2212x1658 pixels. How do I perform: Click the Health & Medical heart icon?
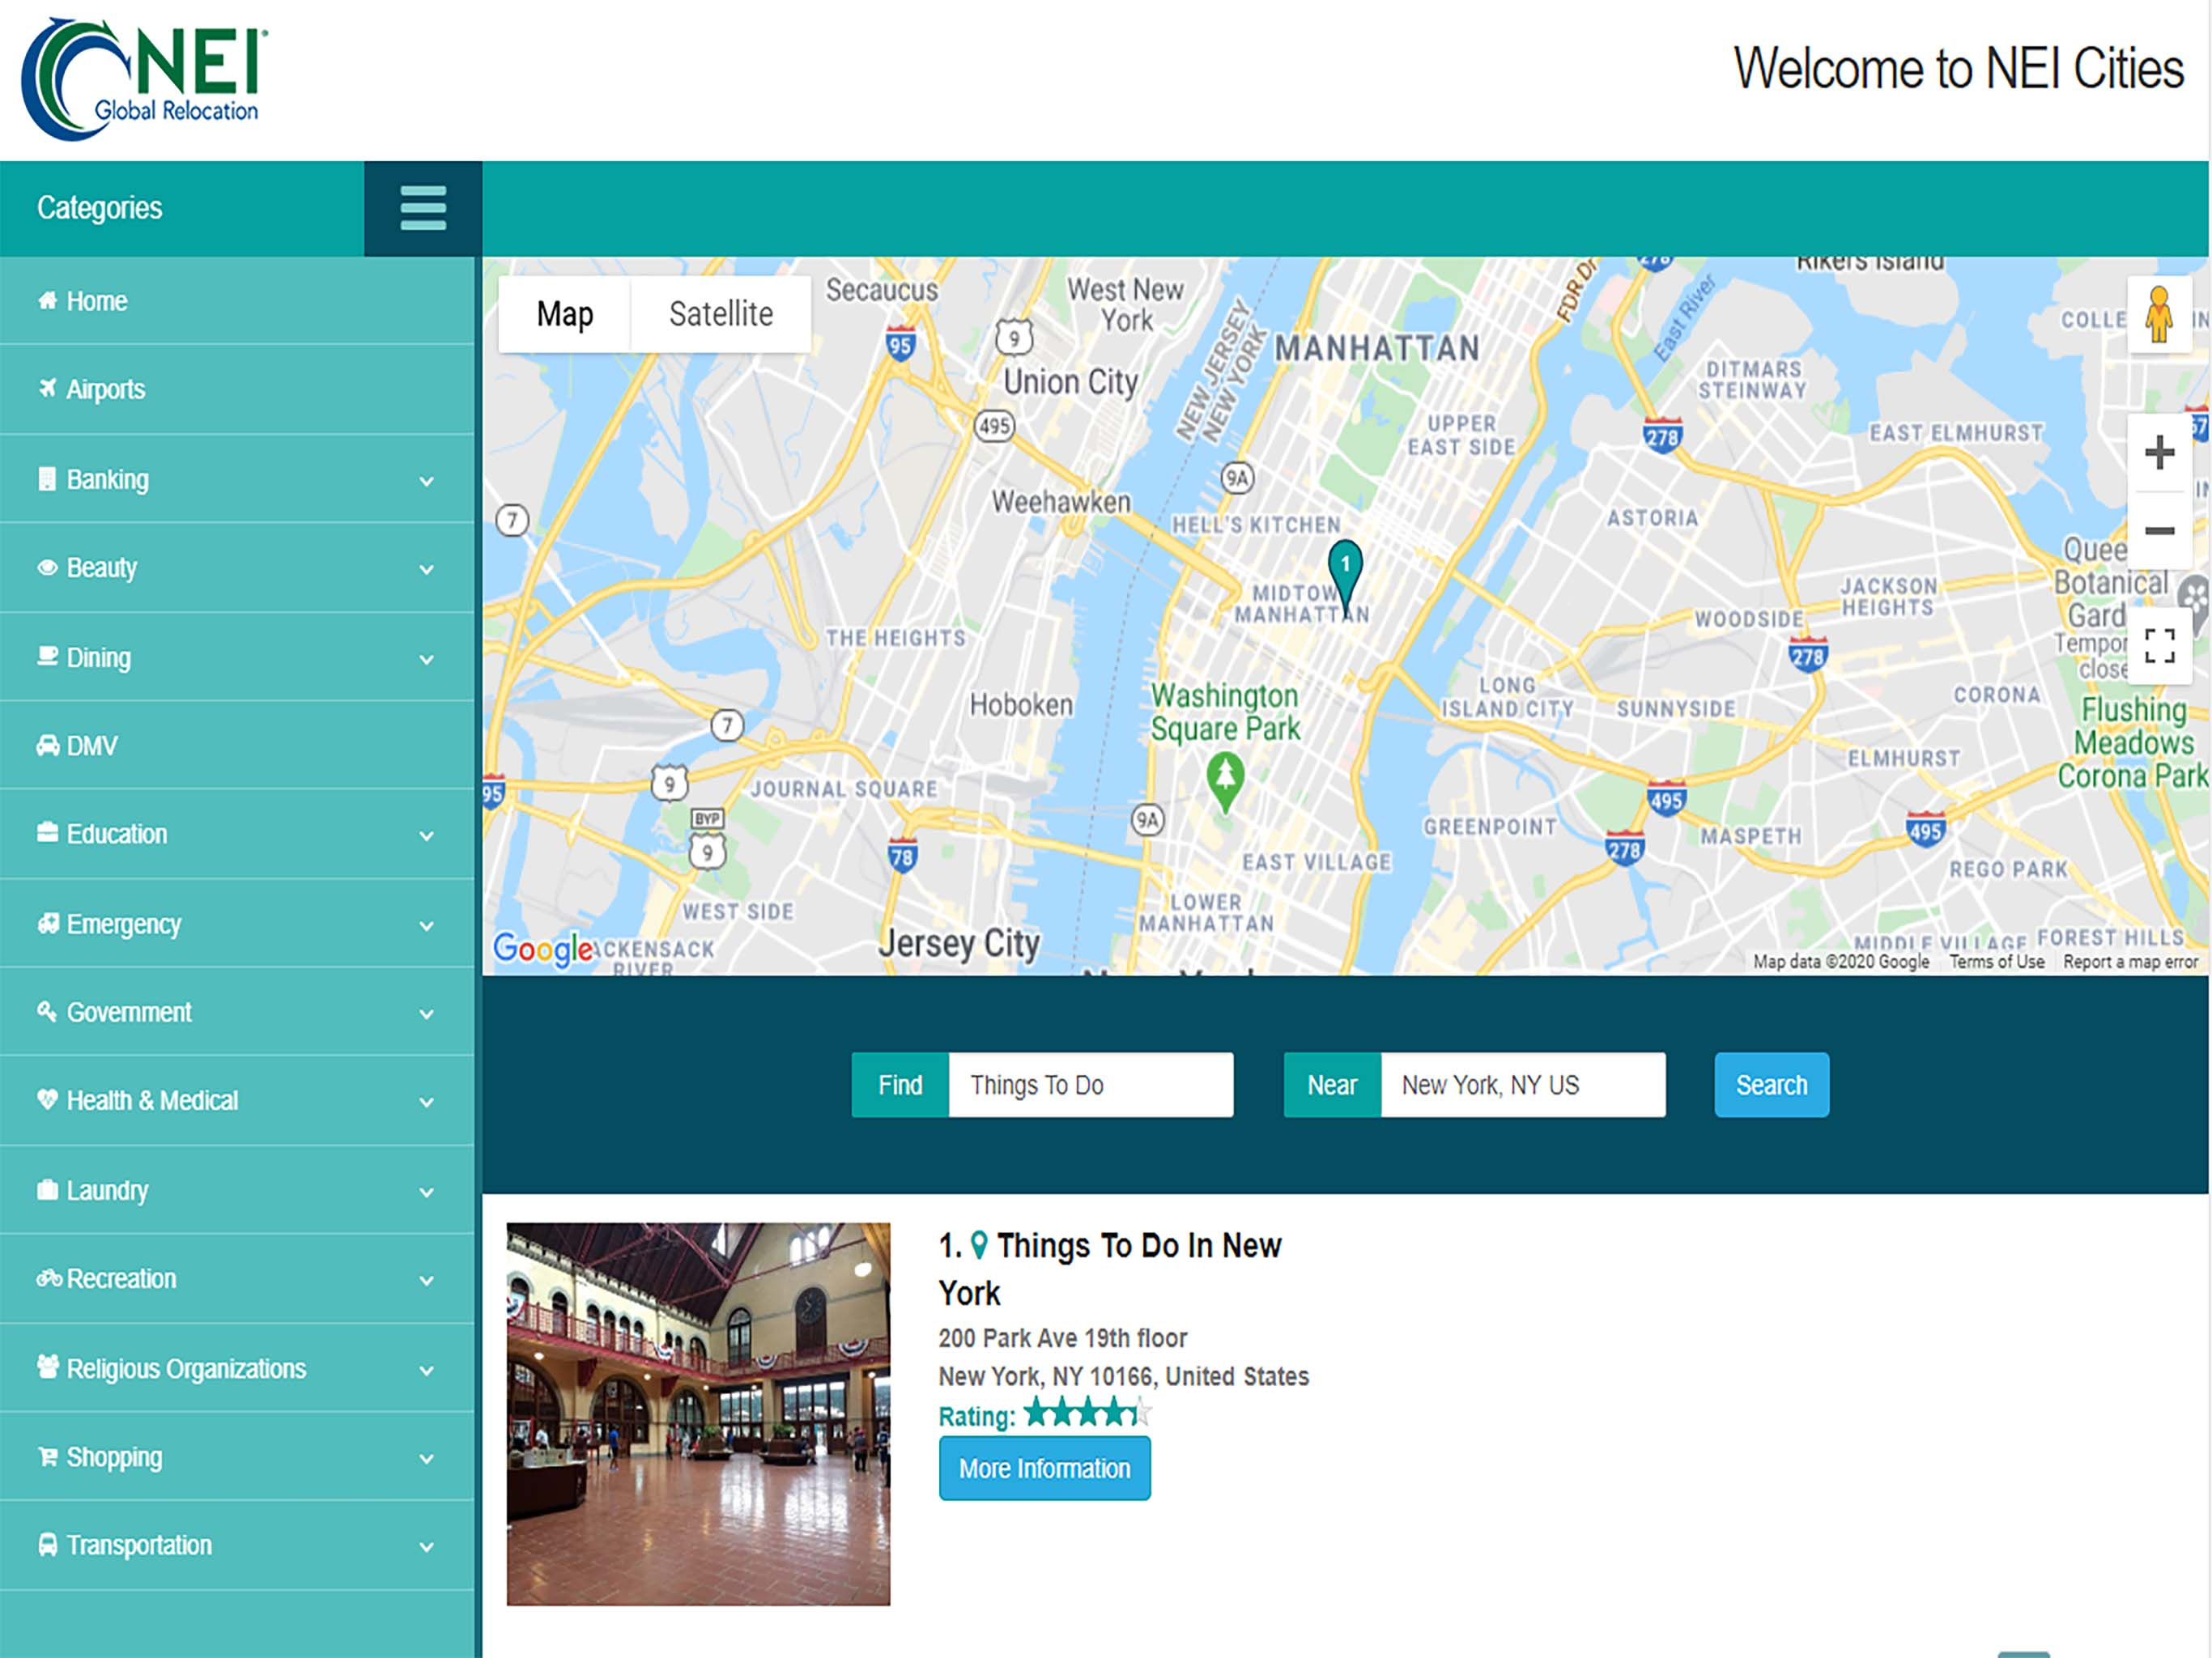pos(47,1099)
